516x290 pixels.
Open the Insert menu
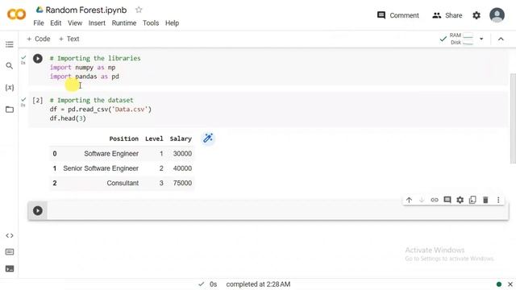coord(97,23)
